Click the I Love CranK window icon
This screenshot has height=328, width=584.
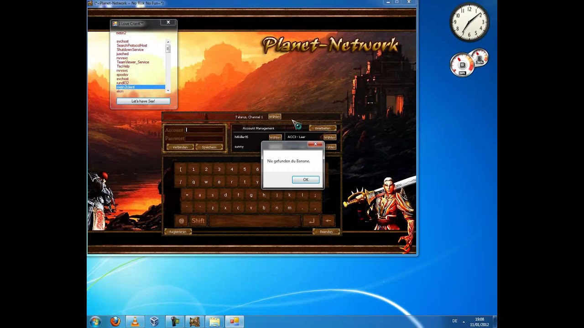(115, 24)
